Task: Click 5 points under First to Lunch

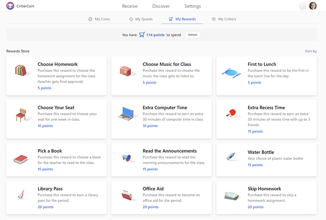Action: 254,82
